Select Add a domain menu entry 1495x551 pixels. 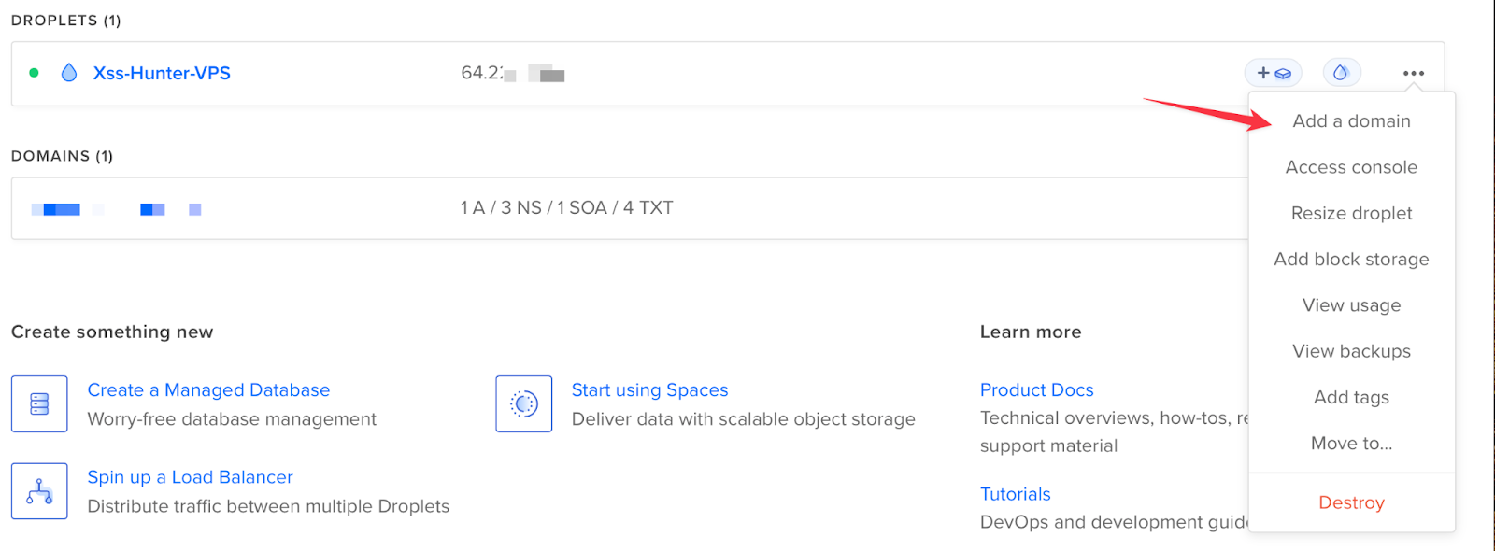click(x=1351, y=120)
